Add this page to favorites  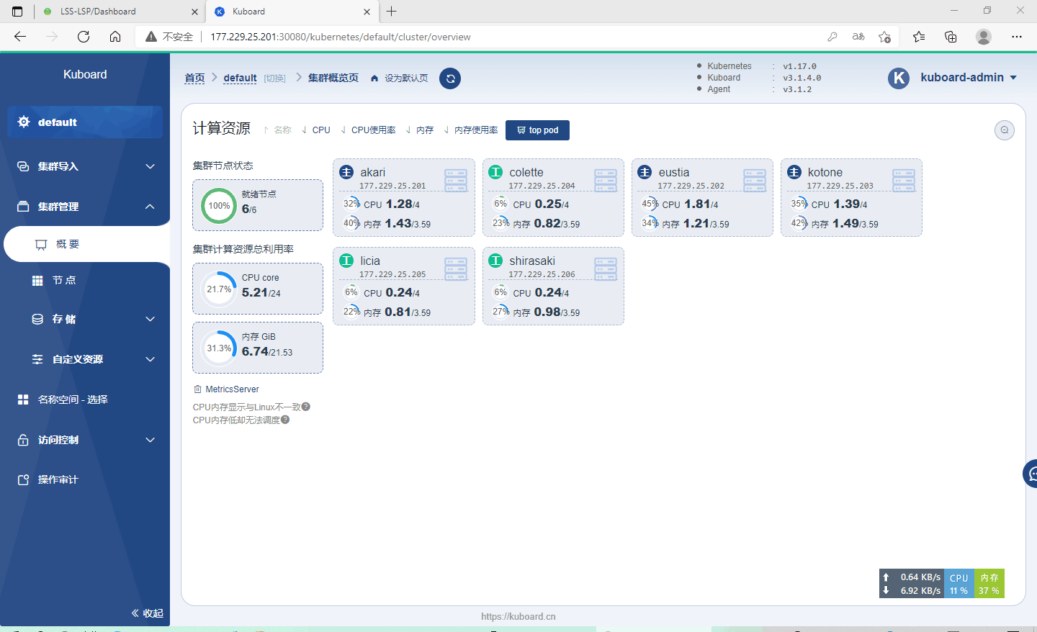click(885, 37)
